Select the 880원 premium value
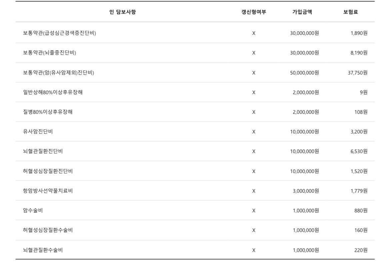The height and width of the screenshot is (262, 390). (x=361, y=210)
